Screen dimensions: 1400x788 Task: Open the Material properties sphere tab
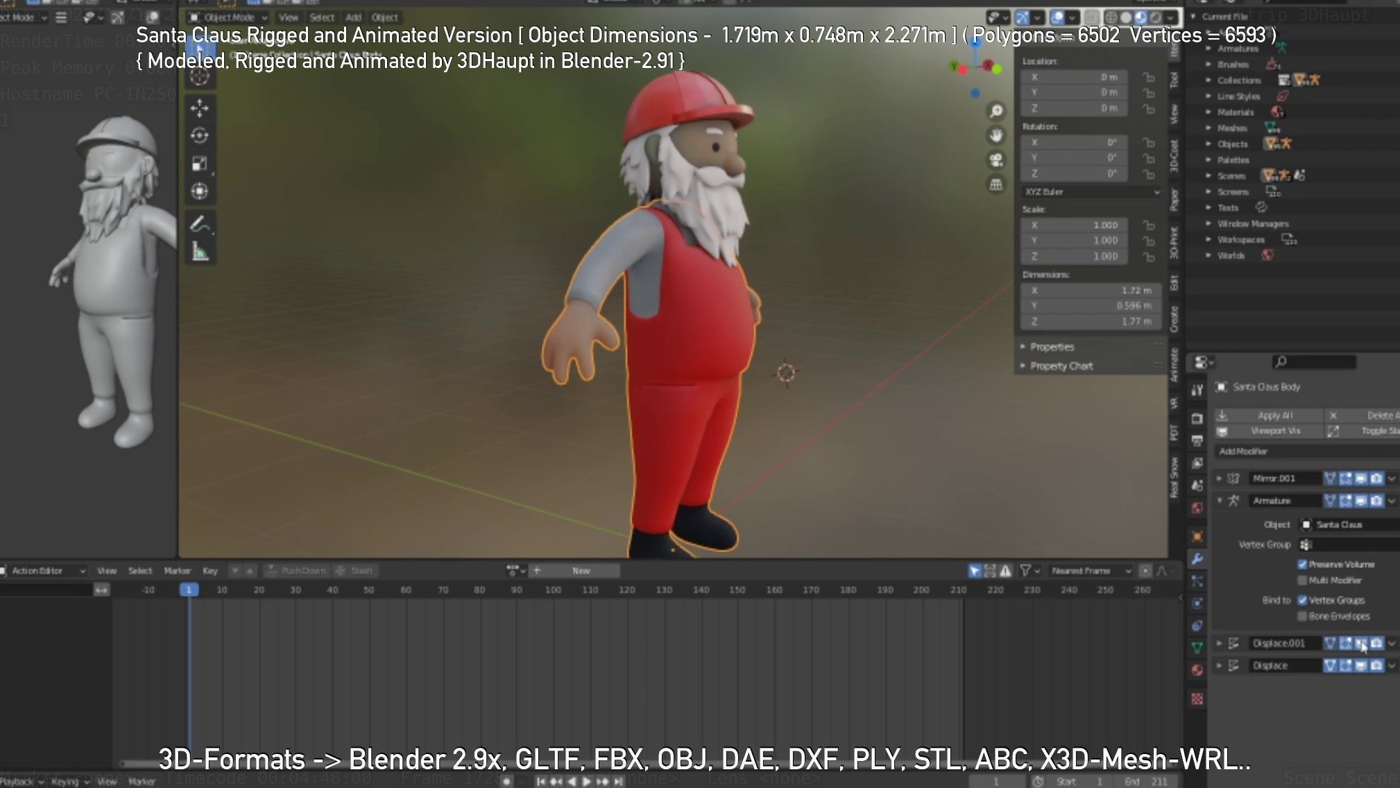pyautogui.click(x=1197, y=670)
